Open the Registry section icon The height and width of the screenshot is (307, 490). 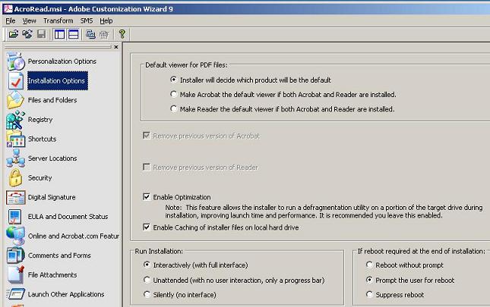tap(15, 120)
